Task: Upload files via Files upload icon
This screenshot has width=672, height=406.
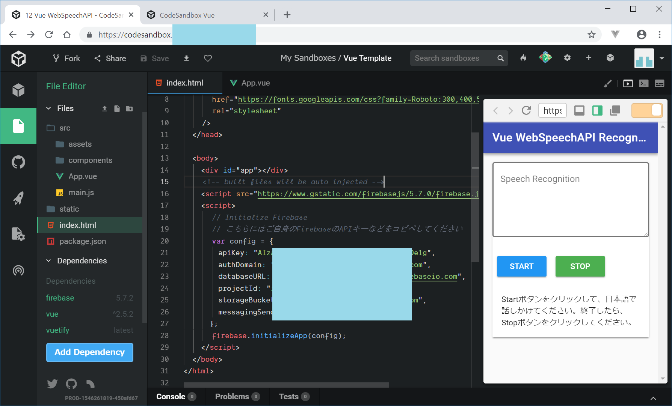Action: click(x=105, y=108)
